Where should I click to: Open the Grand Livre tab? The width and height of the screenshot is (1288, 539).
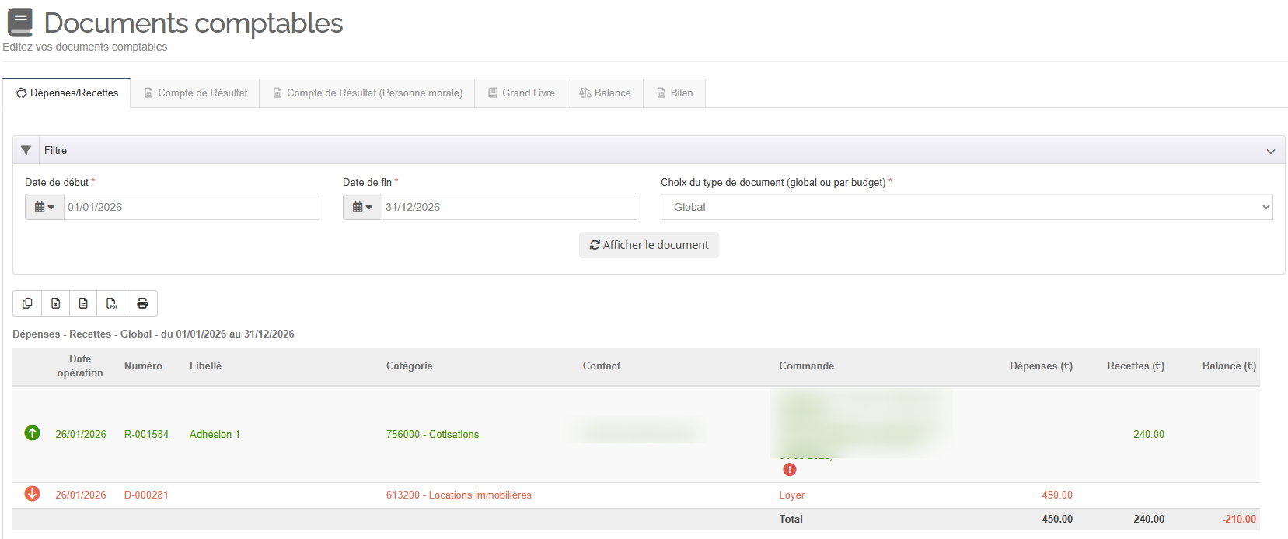pyautogui.click(x=521, y=93)
